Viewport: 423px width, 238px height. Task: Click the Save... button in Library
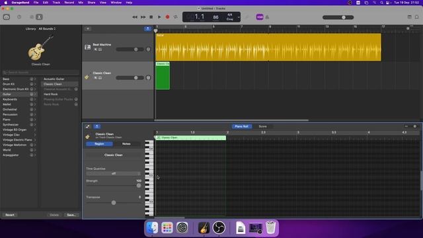tap(71, 215)
